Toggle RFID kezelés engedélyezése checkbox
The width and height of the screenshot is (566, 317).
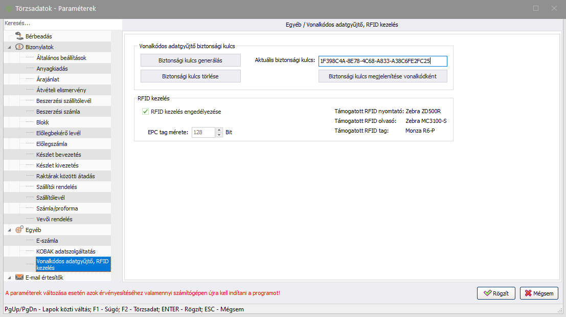(145, 111)
